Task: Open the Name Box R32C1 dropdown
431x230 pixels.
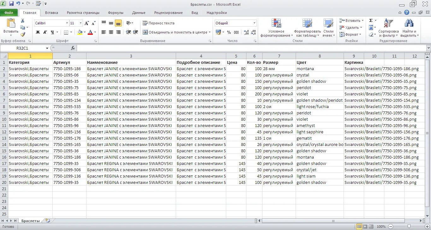Action: [x=47, y=48]
